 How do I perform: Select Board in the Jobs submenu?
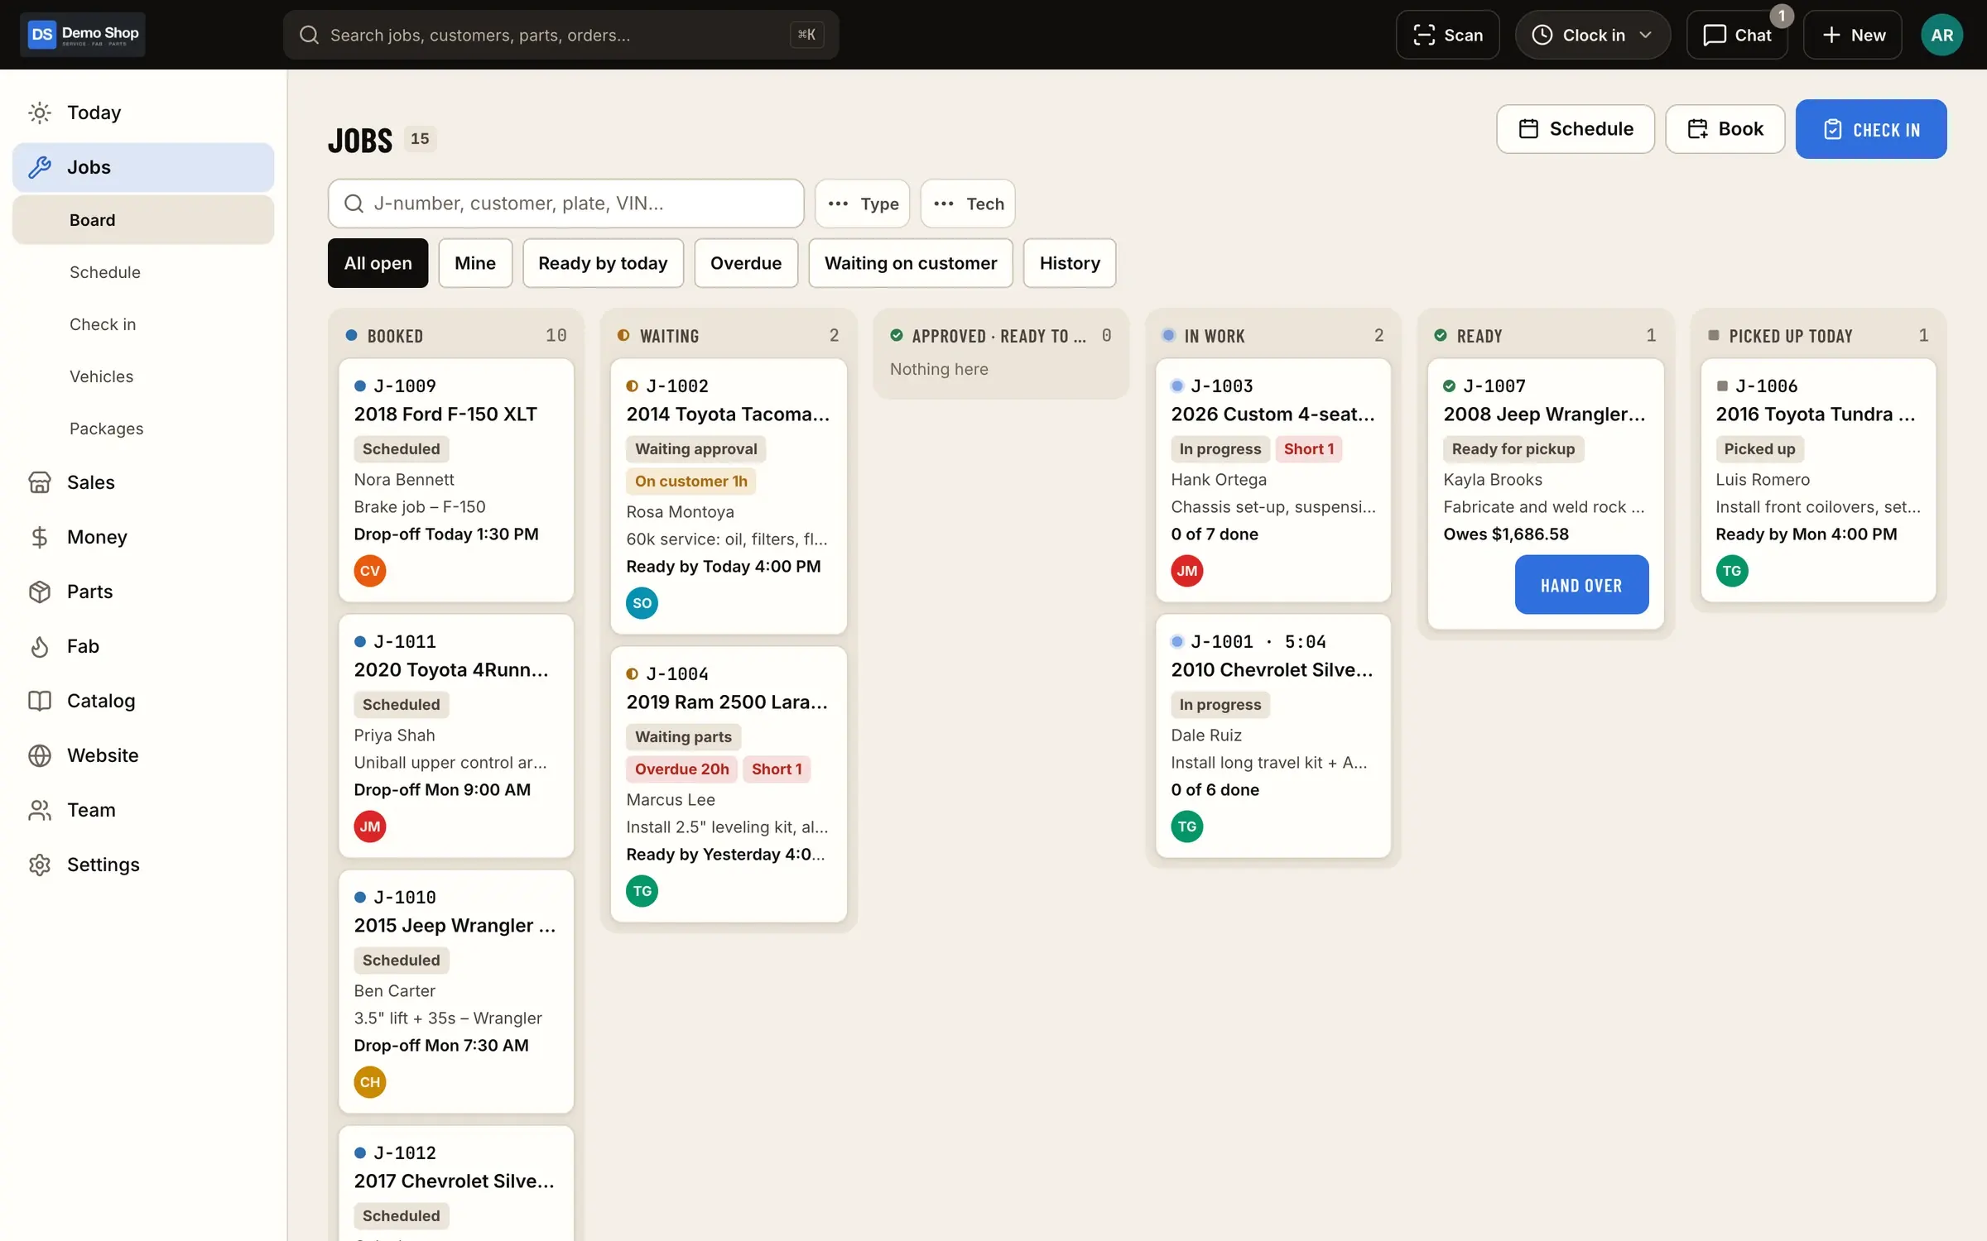(x=143, y=220)
